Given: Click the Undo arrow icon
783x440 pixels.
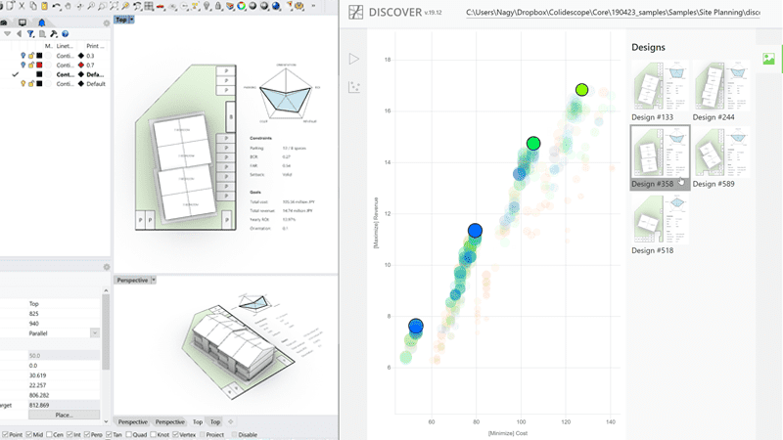Looking at the screenshot, I should click(x=57, y=6).
